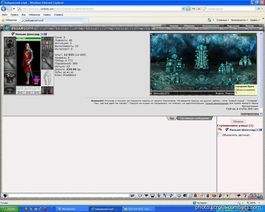Open the gloves equipment slot

tap(47, 53)
